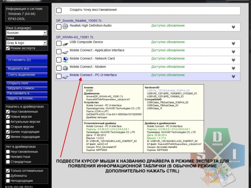Viewport: 251px width, 188px height.
Task: Click the Mobile Connect Network Card icon
Action: [x=65, y=60]
